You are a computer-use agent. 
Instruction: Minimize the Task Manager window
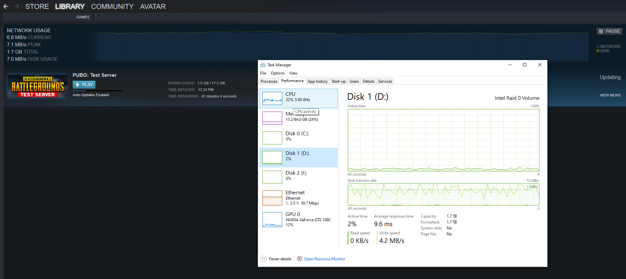point(510,65)
